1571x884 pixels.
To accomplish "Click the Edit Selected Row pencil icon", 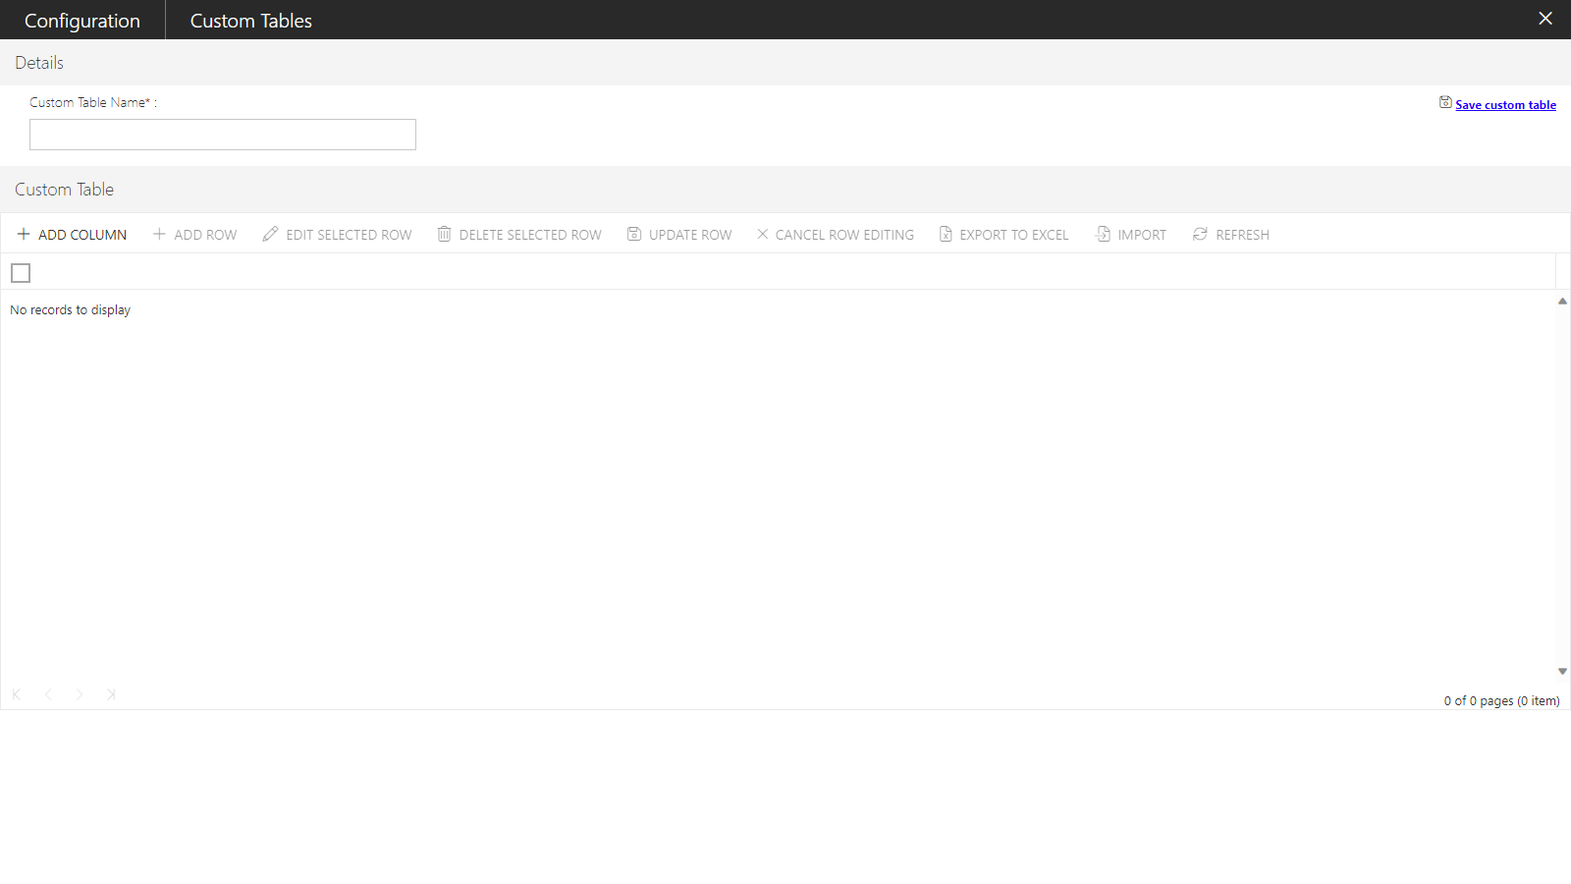I will pos(270,234).
